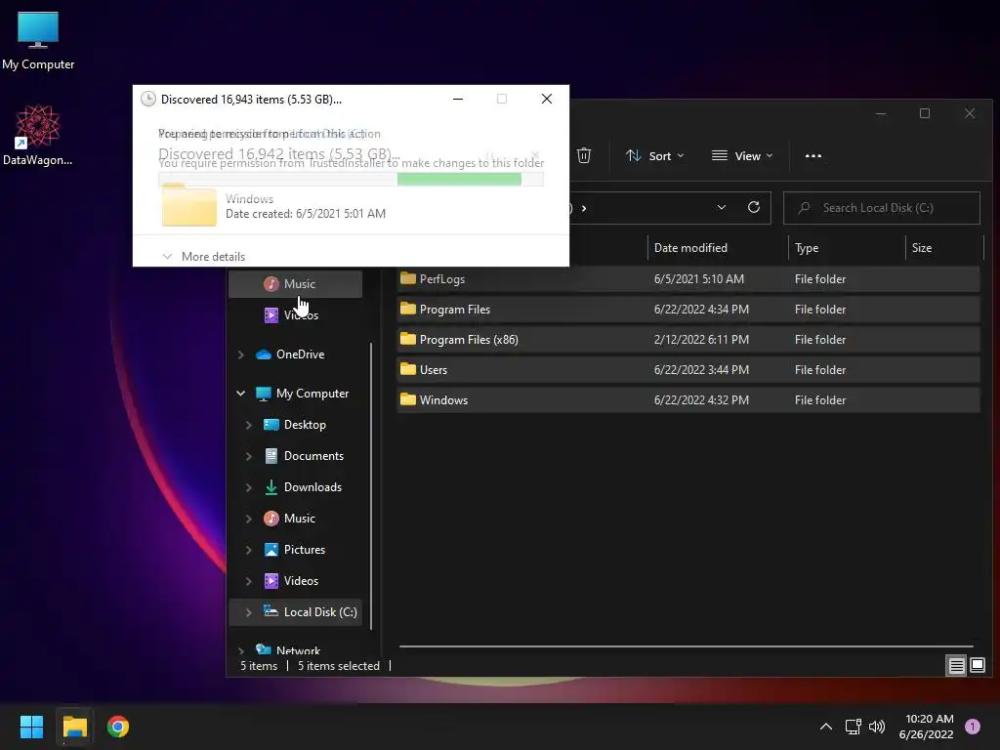Screen dimensions: 1000x750
Task: Launch Google Chrome from taskbar
Action: pos(118,727)
